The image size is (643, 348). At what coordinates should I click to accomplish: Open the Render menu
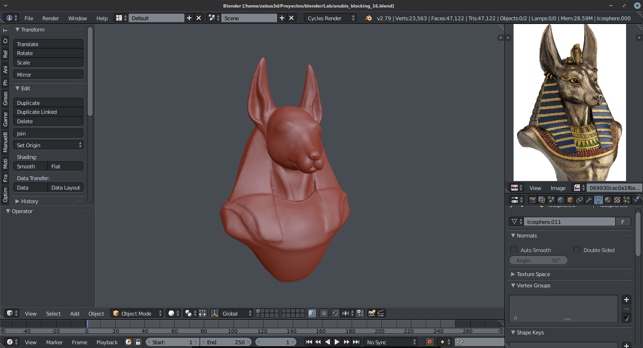[x=51, y=18]
